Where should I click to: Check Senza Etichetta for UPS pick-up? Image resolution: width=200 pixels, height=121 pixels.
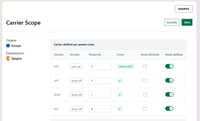(145, 66)
